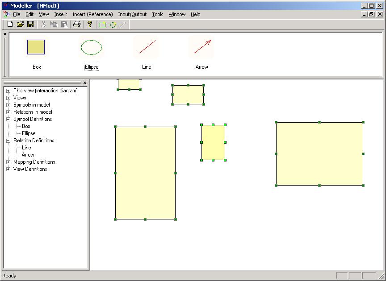
Task: Open the Insert (Reference) menu
Action: point(92,14)
